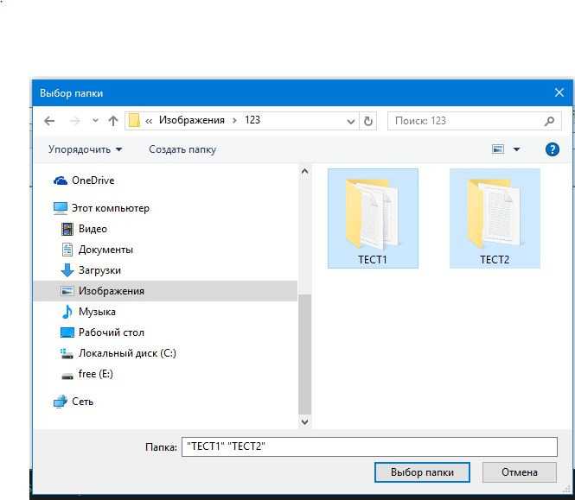Select the ТЕСТ2 folder thumbnail
The image size is (575, 500).
[x=495, y=218]
